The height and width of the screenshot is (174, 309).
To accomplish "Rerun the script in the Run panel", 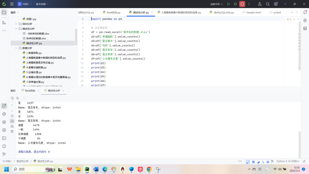I will tap(12, 98).
